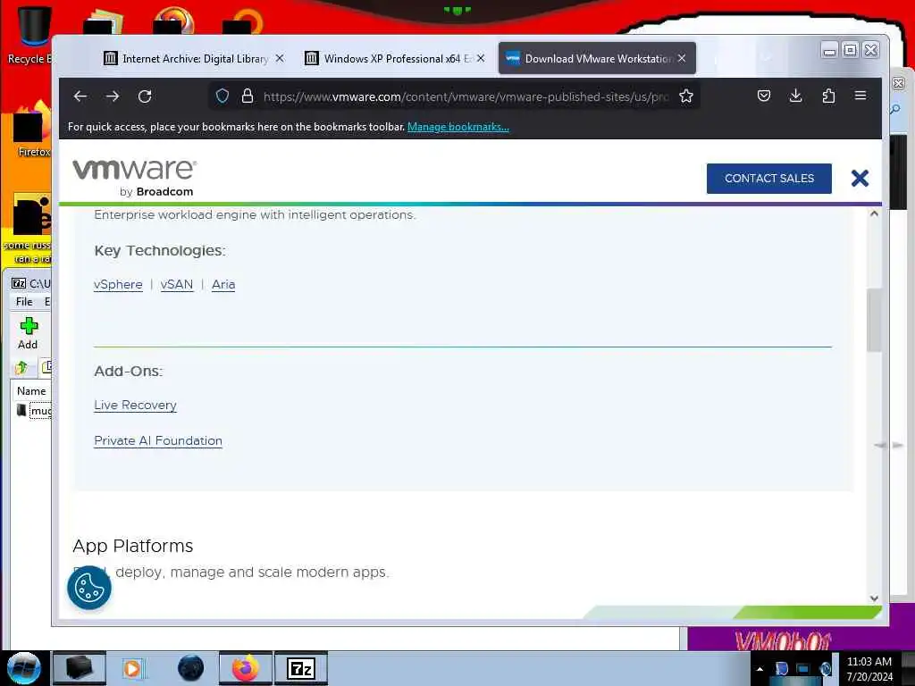Open the File menu in 7-Zip
This screenshot has width=915, height=686.
(x=24, y=302)
